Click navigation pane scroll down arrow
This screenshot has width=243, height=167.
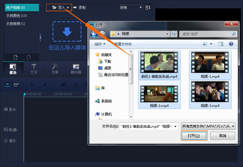click(131, 117)
